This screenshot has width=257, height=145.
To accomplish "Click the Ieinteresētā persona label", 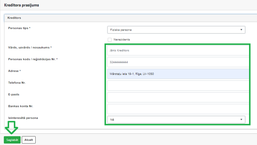I will (x=23, y=118).
